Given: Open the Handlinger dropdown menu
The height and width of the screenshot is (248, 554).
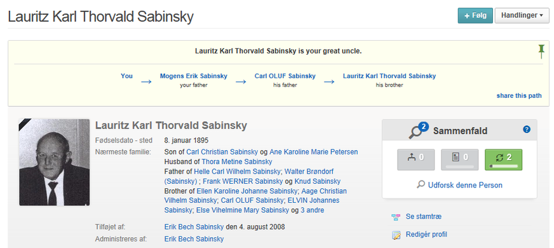Looking at the screenshot, I should (x=522, y=15).
